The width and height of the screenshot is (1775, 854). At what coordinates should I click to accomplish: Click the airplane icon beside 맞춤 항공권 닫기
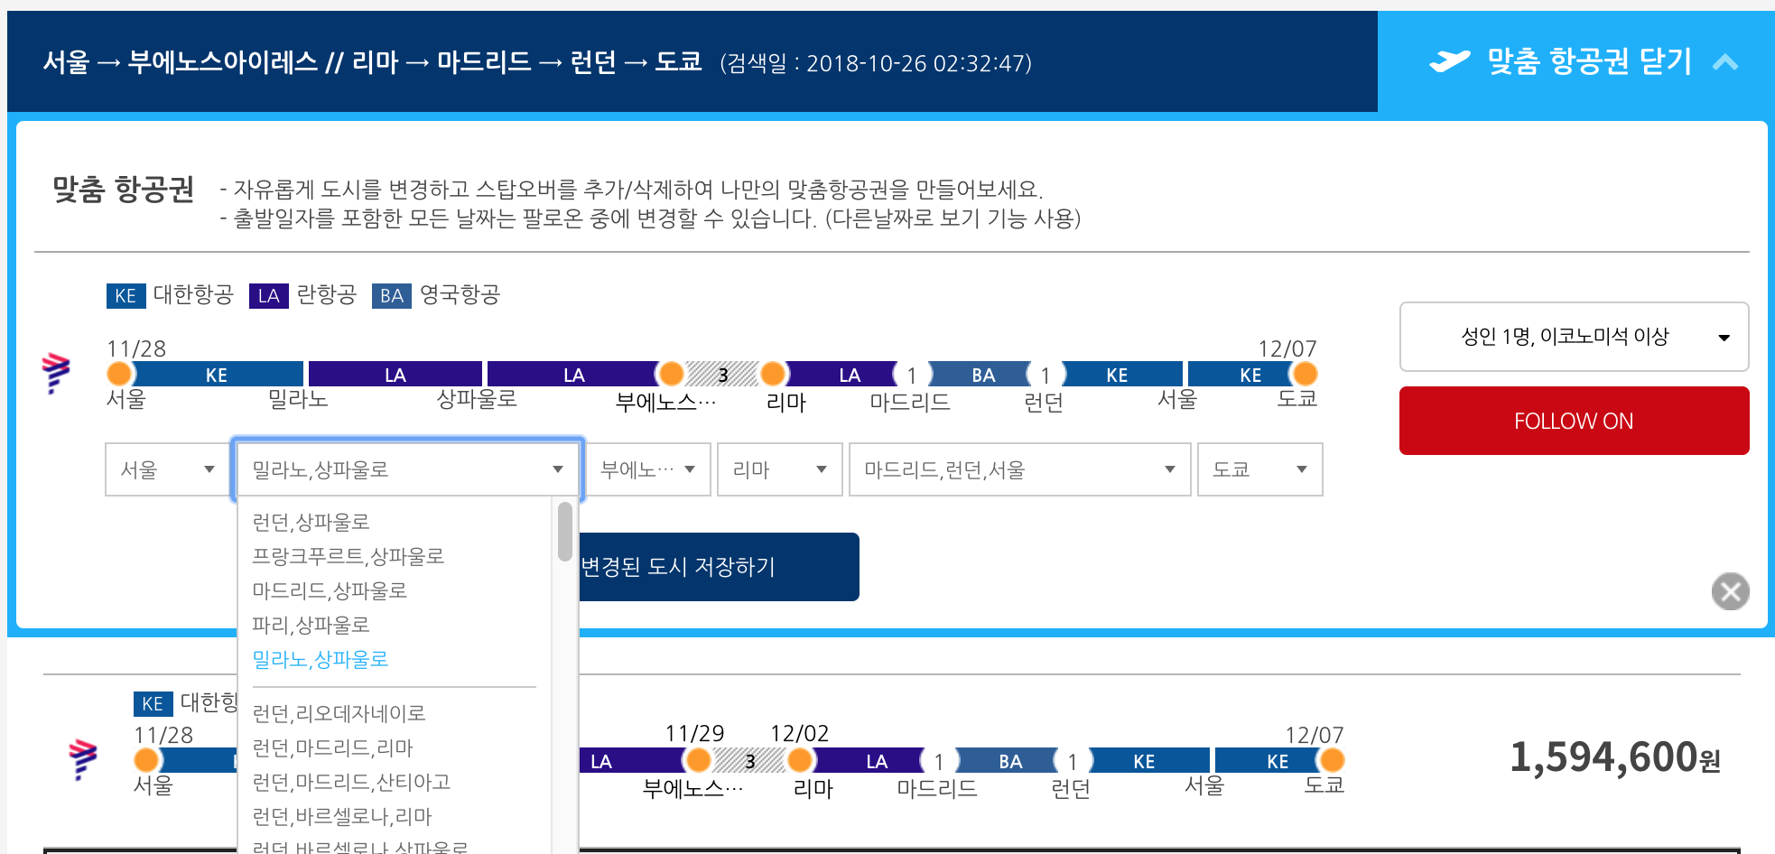pos(1449,61)
